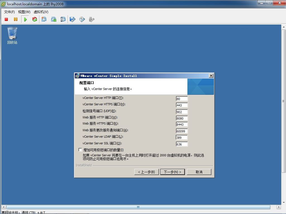The width and height of the screenshot is (286, 214).
Task: Enable the increase ephemeral ports checkbox
Action: tap(80, 150)
